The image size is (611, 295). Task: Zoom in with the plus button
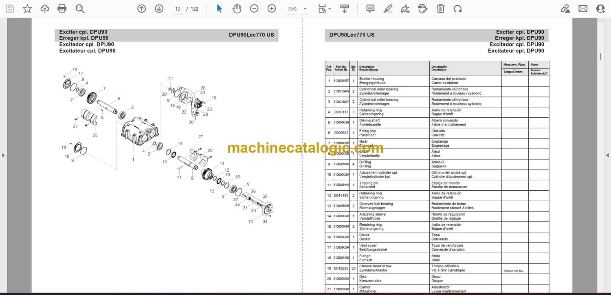[272, 9]
